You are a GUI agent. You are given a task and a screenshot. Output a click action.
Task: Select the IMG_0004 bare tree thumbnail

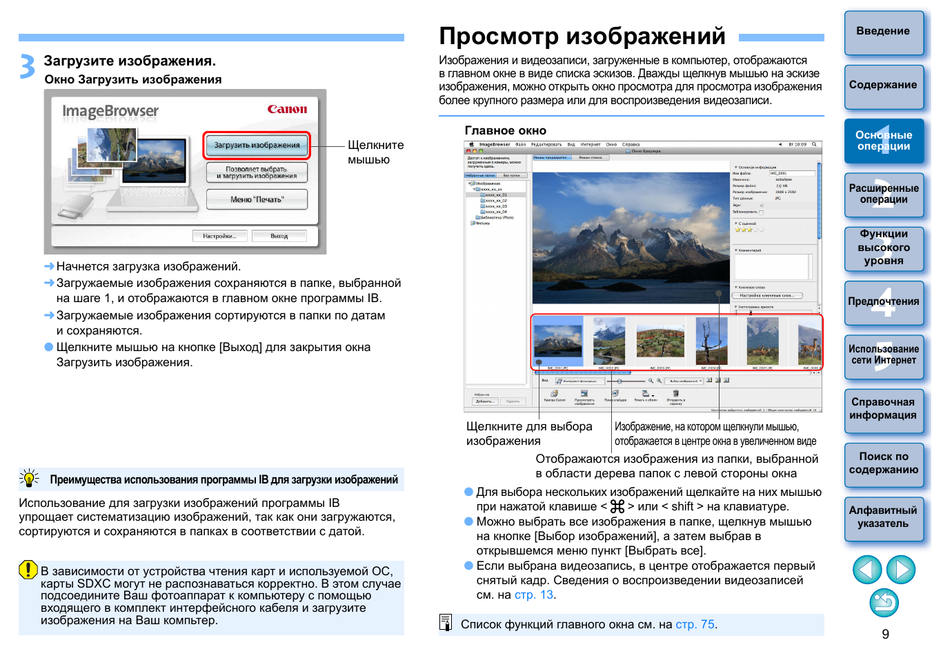(711, 341)
